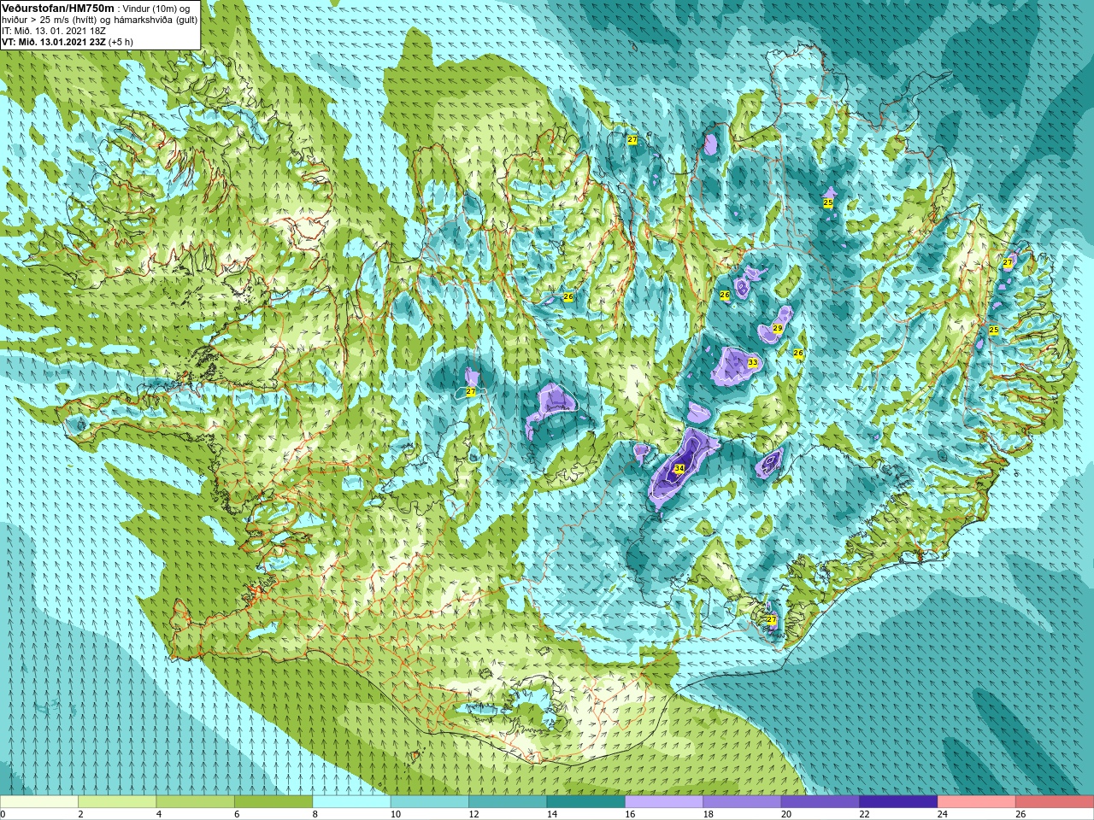Click the legend scale number 2
This screenshot has height=820, width=1094.
(81, 815)
